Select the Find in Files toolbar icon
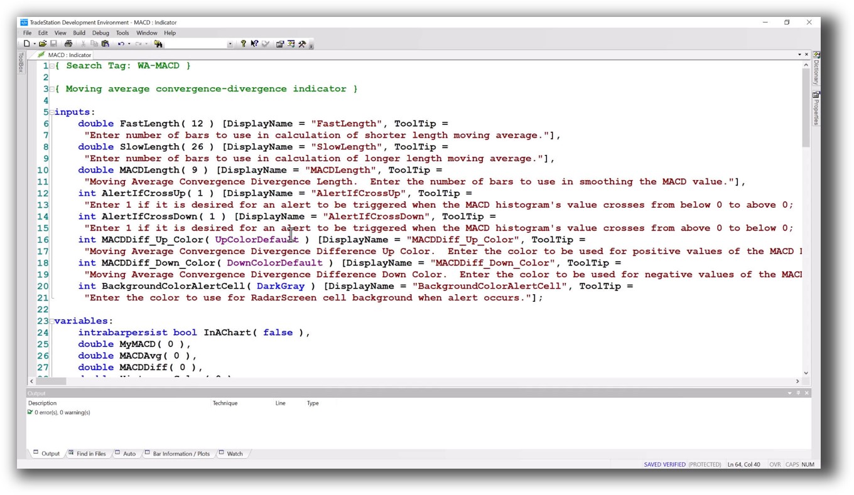Screen dimensions: 854x495 click(x=158, y=43)
